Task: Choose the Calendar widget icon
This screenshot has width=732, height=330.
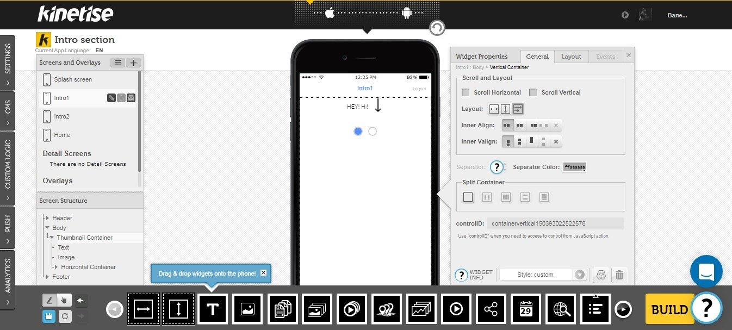Action: pyautogui.click(x=526, y=309)
